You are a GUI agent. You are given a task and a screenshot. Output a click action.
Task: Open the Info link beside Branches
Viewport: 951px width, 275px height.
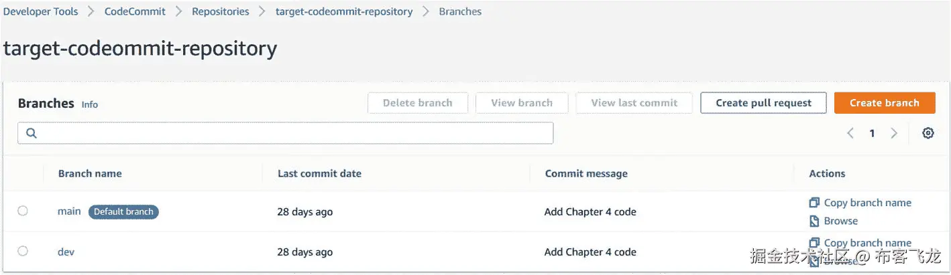[x=90, y=104]
